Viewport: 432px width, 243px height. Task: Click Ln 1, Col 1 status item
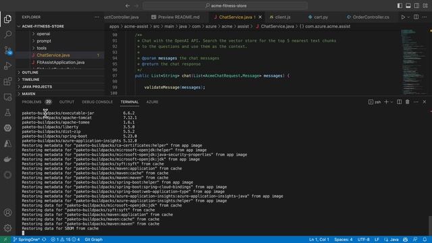[319, 240]
